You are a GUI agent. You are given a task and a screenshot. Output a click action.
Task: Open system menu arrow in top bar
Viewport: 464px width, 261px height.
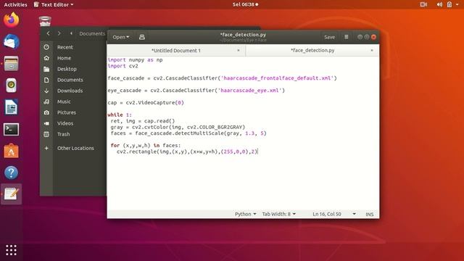(457, 4)
